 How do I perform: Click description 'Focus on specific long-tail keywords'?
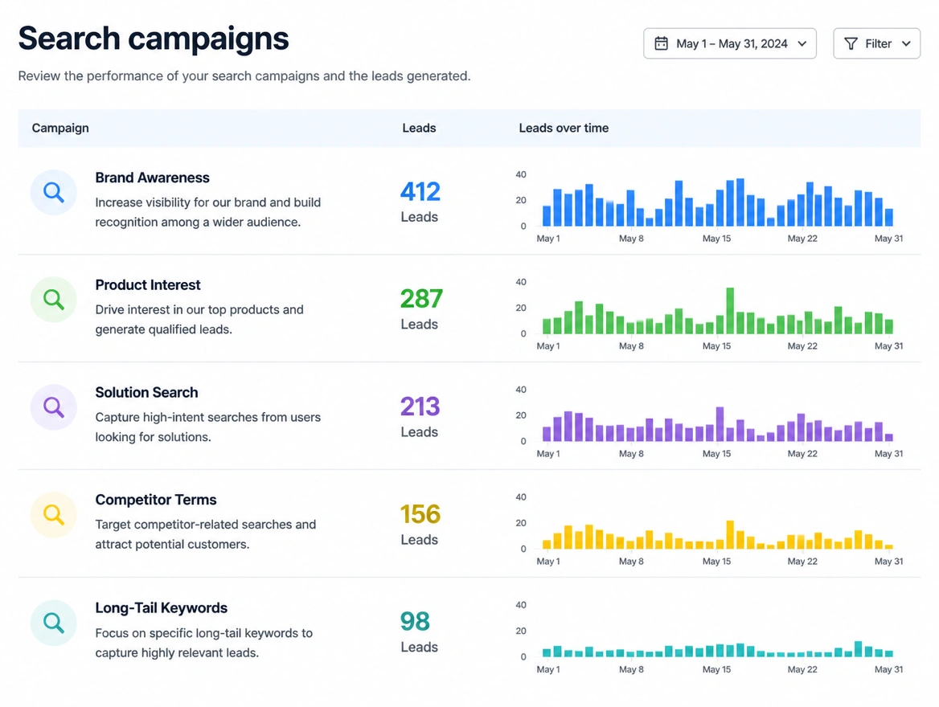point(203,643)
